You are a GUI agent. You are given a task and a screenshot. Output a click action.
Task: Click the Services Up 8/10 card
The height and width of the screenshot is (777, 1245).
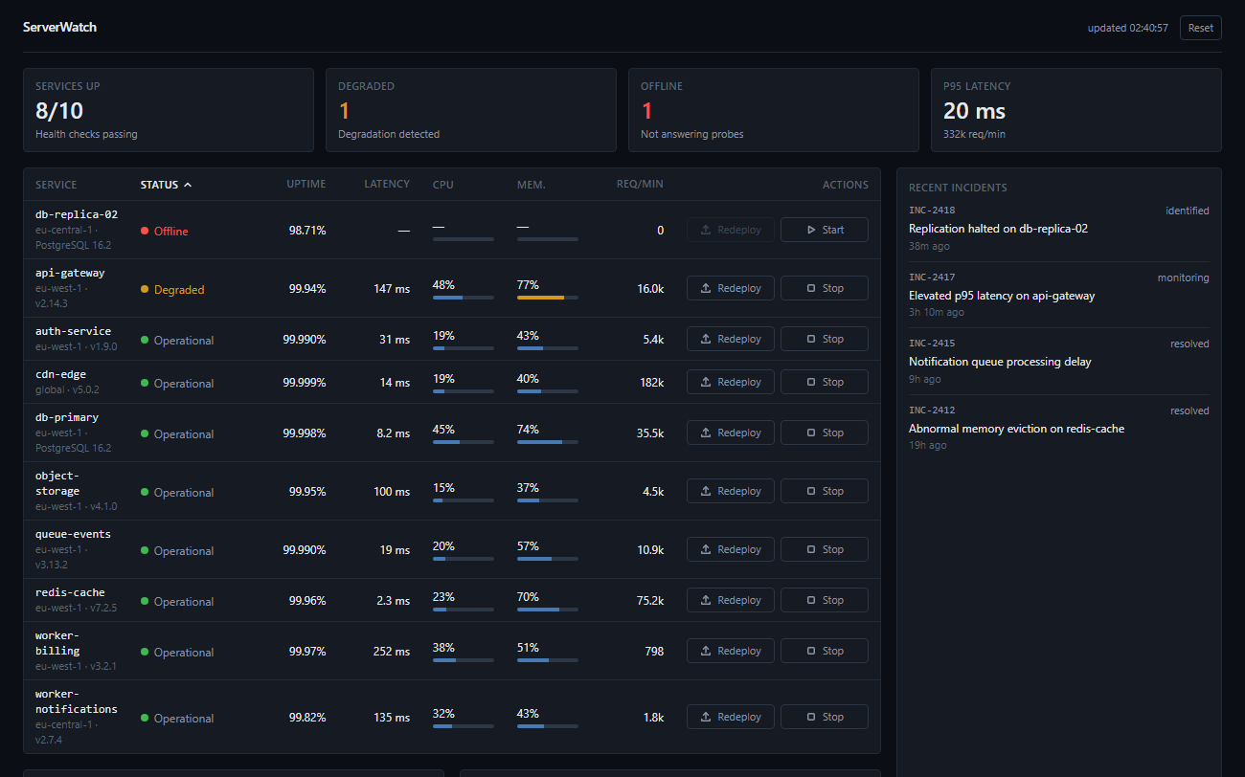click(169, 110)
